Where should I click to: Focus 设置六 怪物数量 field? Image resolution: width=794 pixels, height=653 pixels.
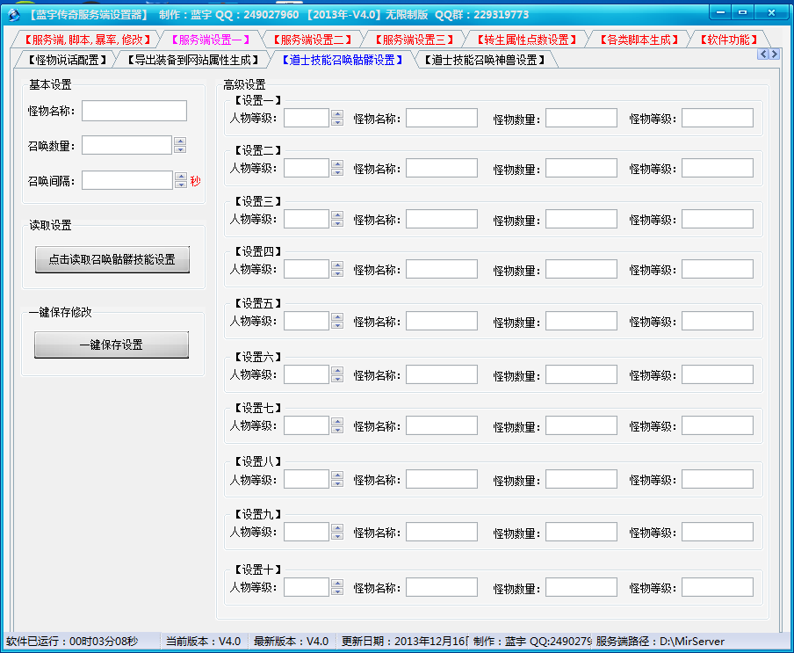[x=581, y=374]
